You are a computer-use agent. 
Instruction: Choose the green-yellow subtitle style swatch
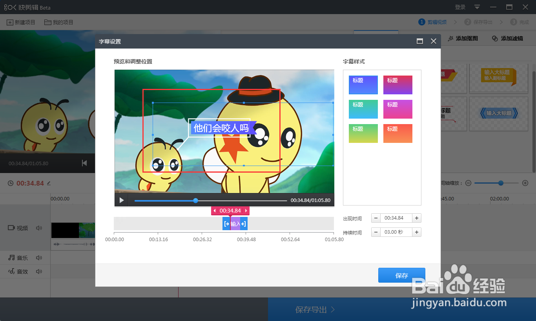point(363,133)
